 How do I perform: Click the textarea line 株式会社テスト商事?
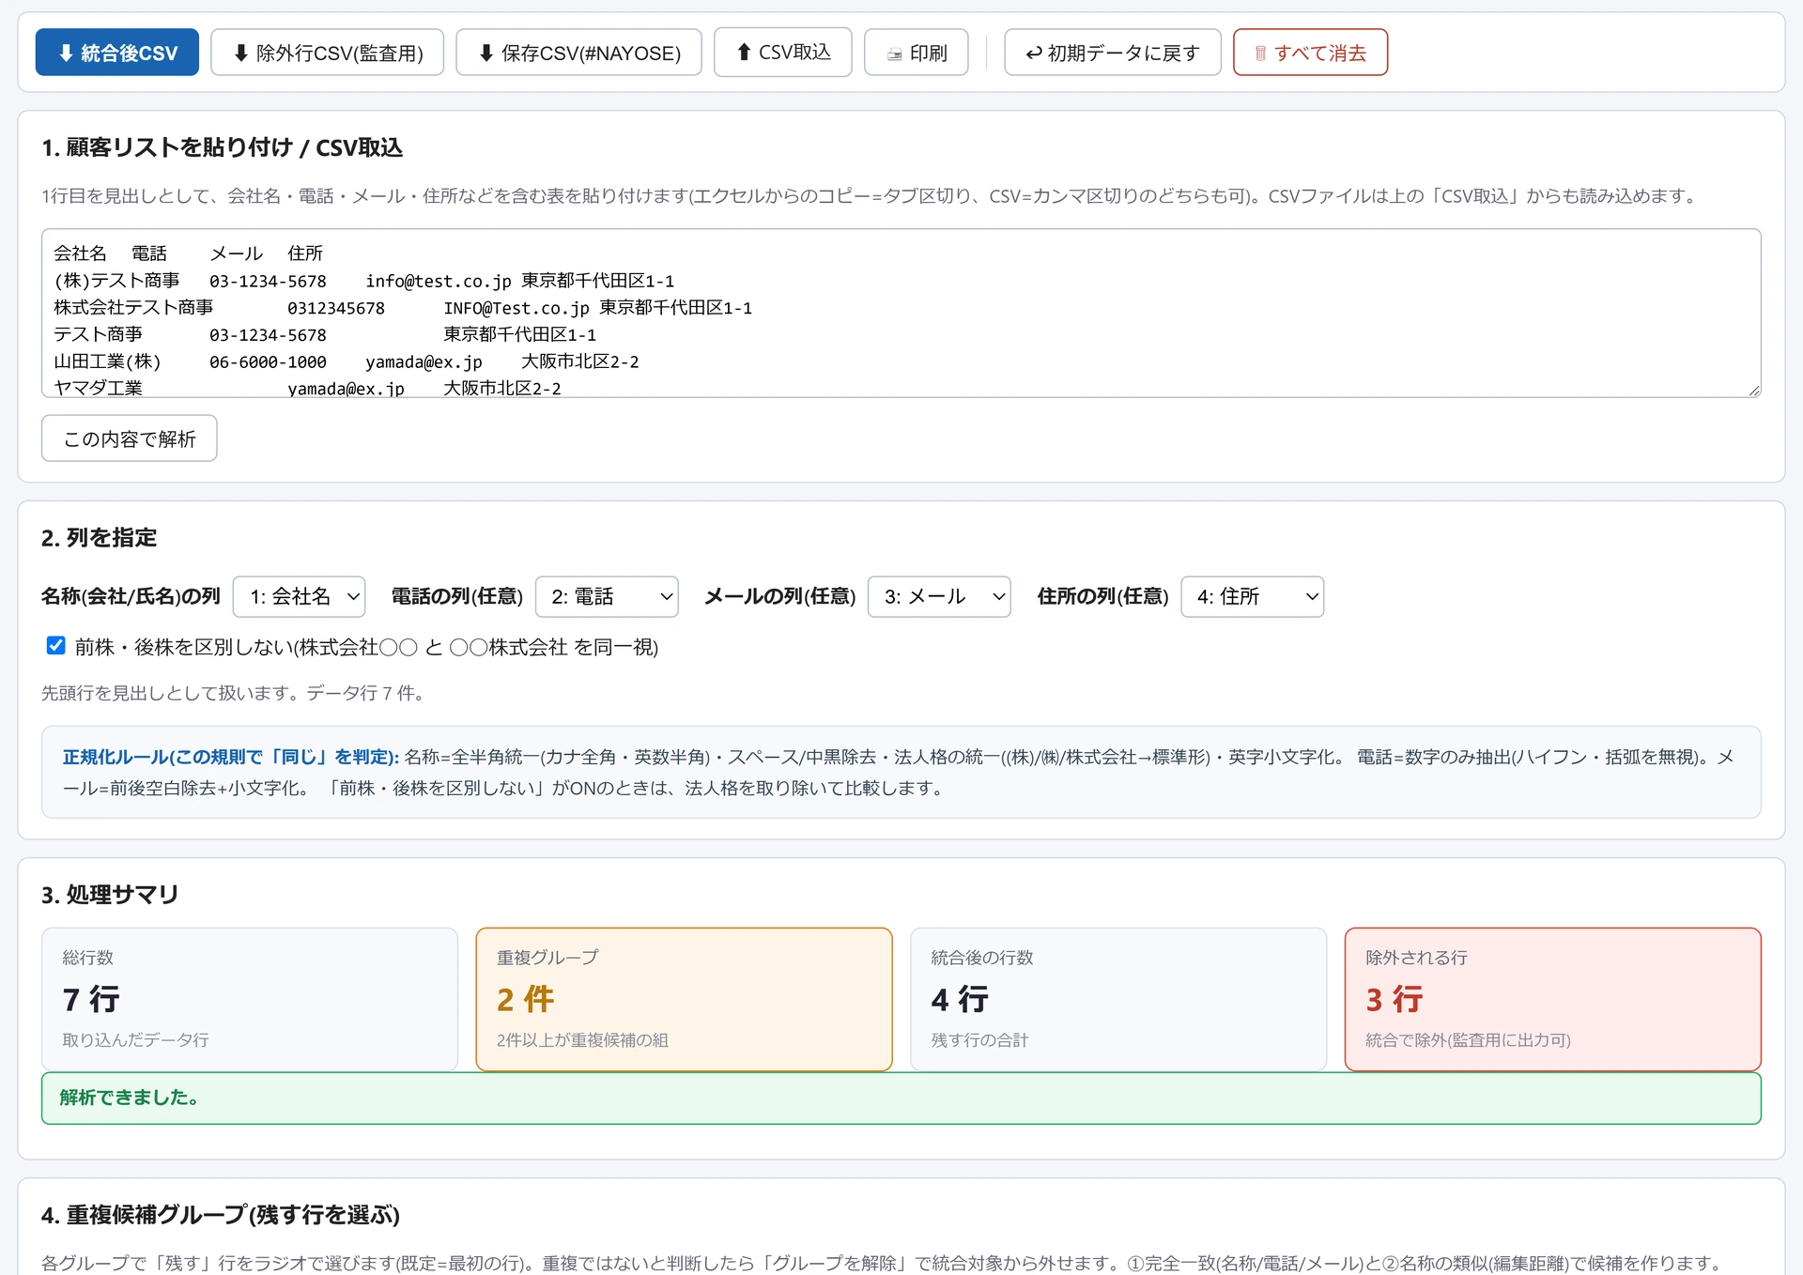(x=402, y=308)
